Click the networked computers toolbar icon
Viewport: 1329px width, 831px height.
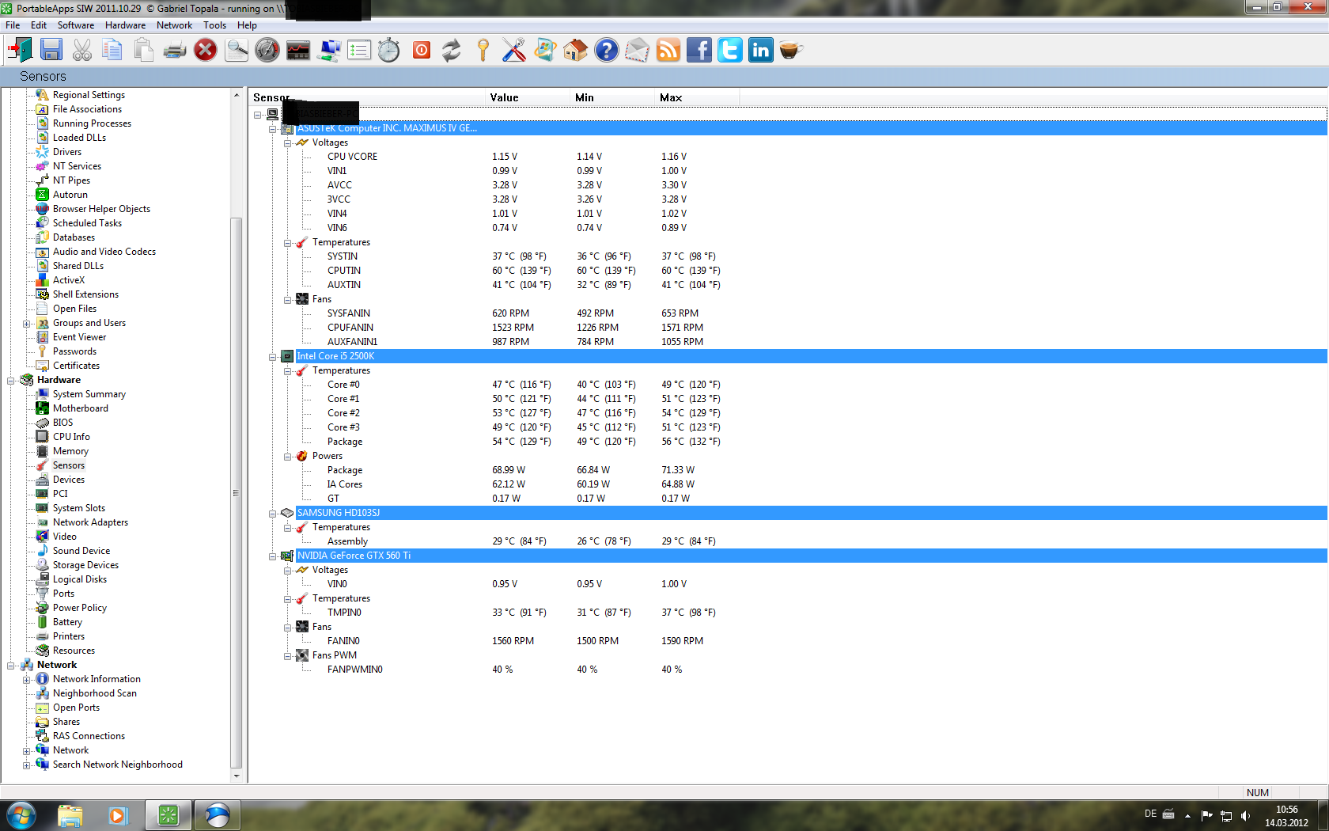point(329,51)
